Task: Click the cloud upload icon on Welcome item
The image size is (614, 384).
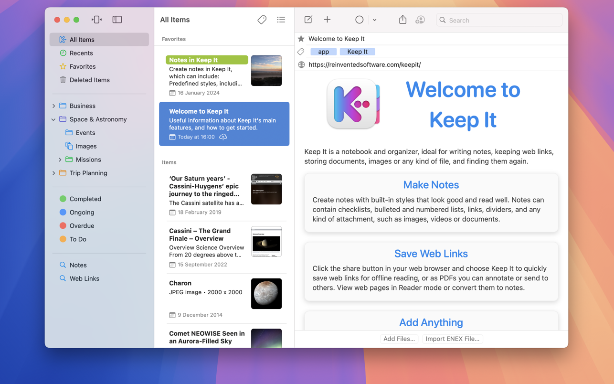Action: [223, 137]
